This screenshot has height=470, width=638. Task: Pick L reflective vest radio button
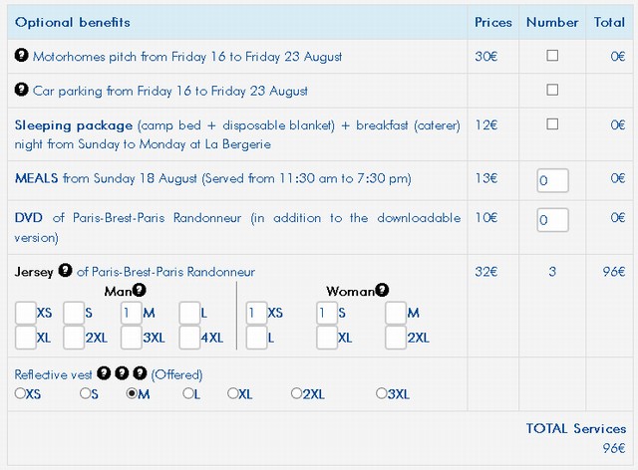click(188, 393)
